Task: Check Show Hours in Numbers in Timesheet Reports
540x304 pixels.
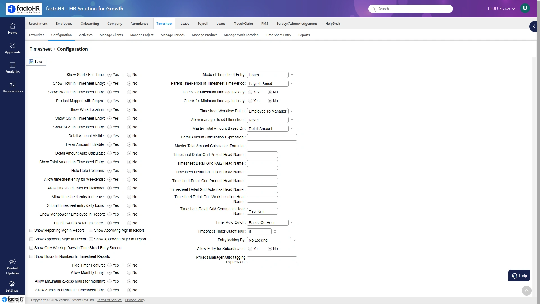Action: pos(31,257)
